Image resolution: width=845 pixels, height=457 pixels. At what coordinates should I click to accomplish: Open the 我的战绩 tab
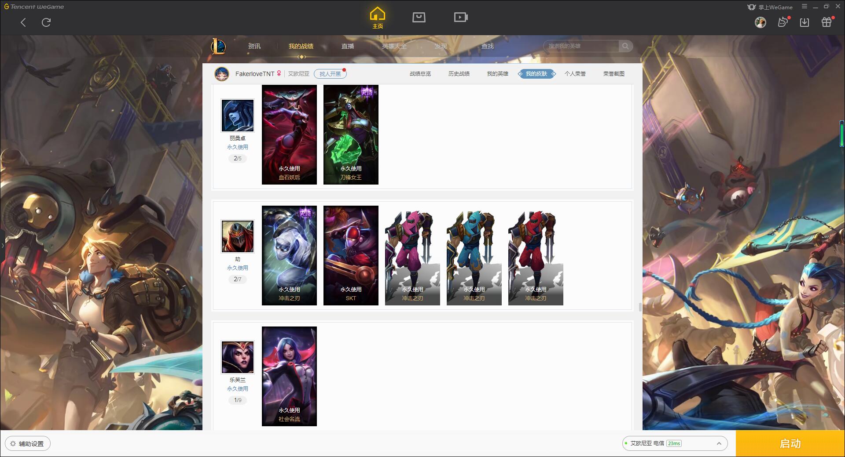point(301,46)
